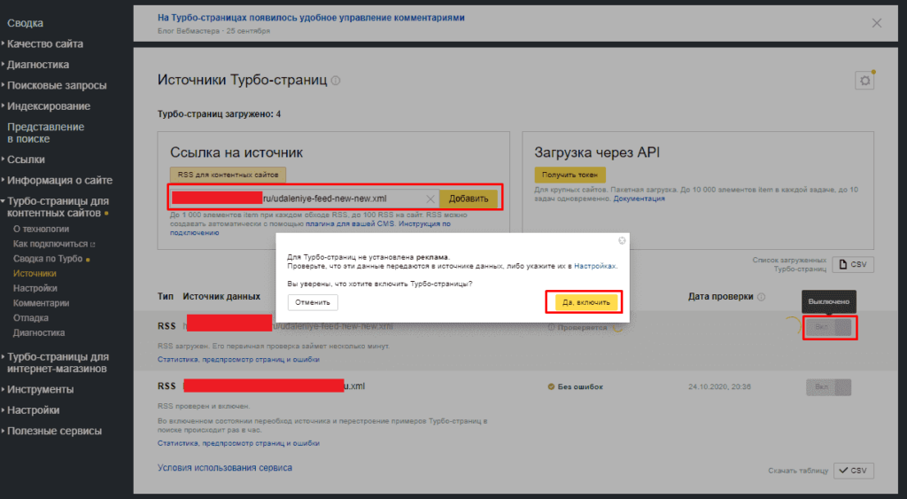Expand Ссылки sidebar section
The width and height of the screenshot is (907, 499).
click(x=26, y=160)
